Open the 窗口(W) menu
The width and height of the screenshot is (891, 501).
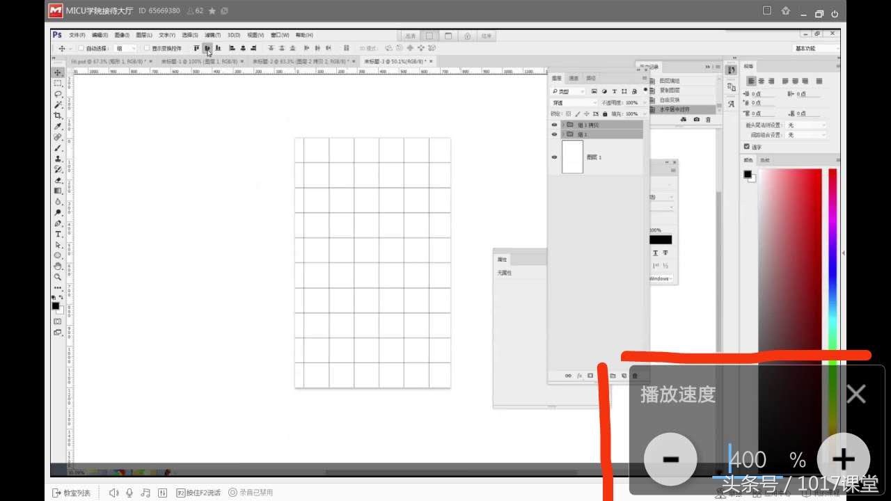point(280,35)
